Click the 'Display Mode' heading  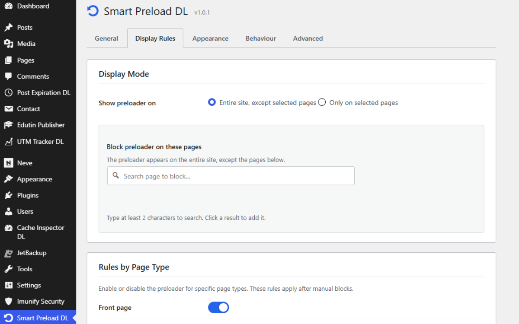(x=124, y=74)
